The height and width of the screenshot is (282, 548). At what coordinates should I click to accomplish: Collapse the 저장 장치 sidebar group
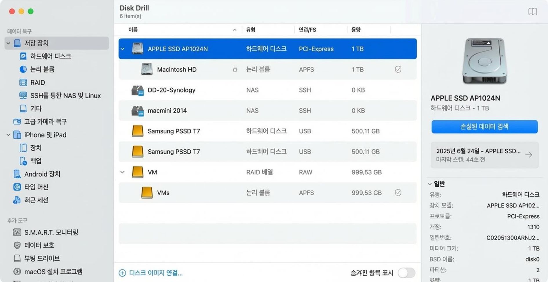(8, 43)
